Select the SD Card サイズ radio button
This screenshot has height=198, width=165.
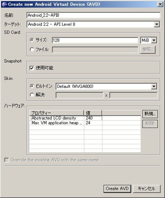(x=32, y=40)
